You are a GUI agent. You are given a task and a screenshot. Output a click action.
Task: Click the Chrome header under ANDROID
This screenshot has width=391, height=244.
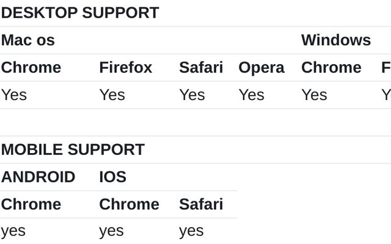click(31, 204)
